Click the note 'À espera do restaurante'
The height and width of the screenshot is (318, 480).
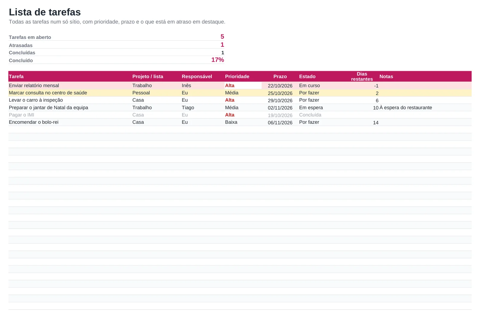pos(406,108)
